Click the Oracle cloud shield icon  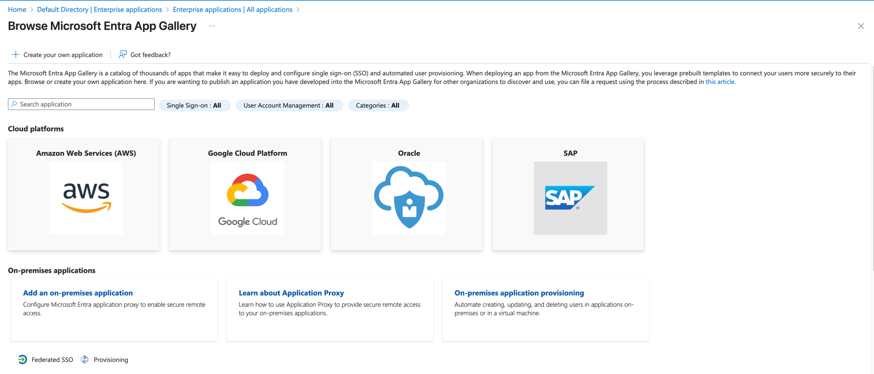click(409, 198)
